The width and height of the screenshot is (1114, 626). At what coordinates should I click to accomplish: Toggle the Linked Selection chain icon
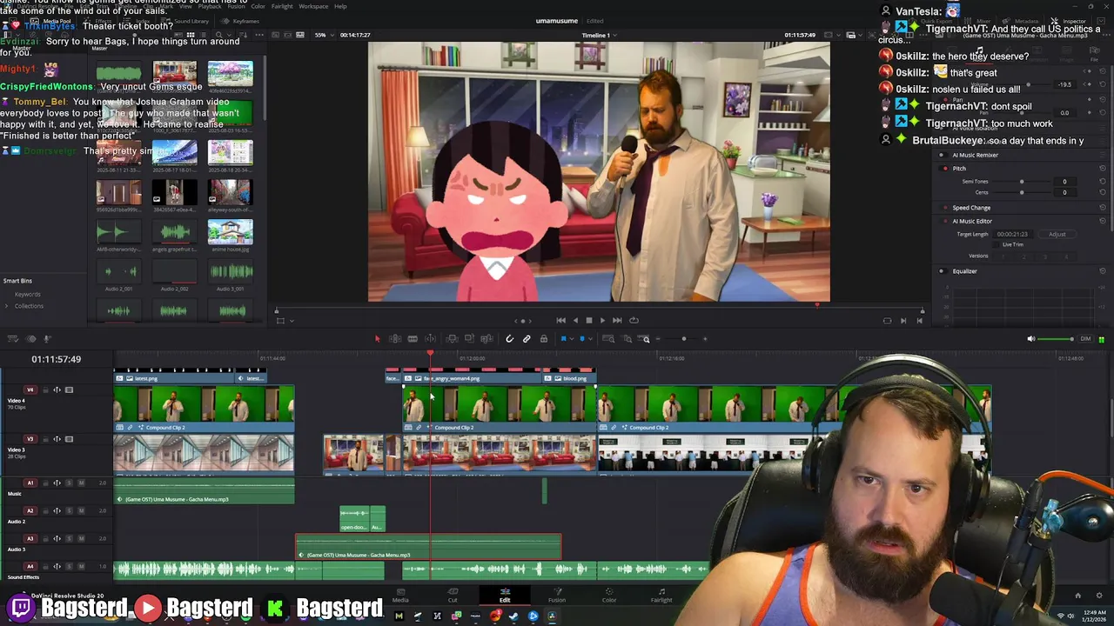point(527,339)
